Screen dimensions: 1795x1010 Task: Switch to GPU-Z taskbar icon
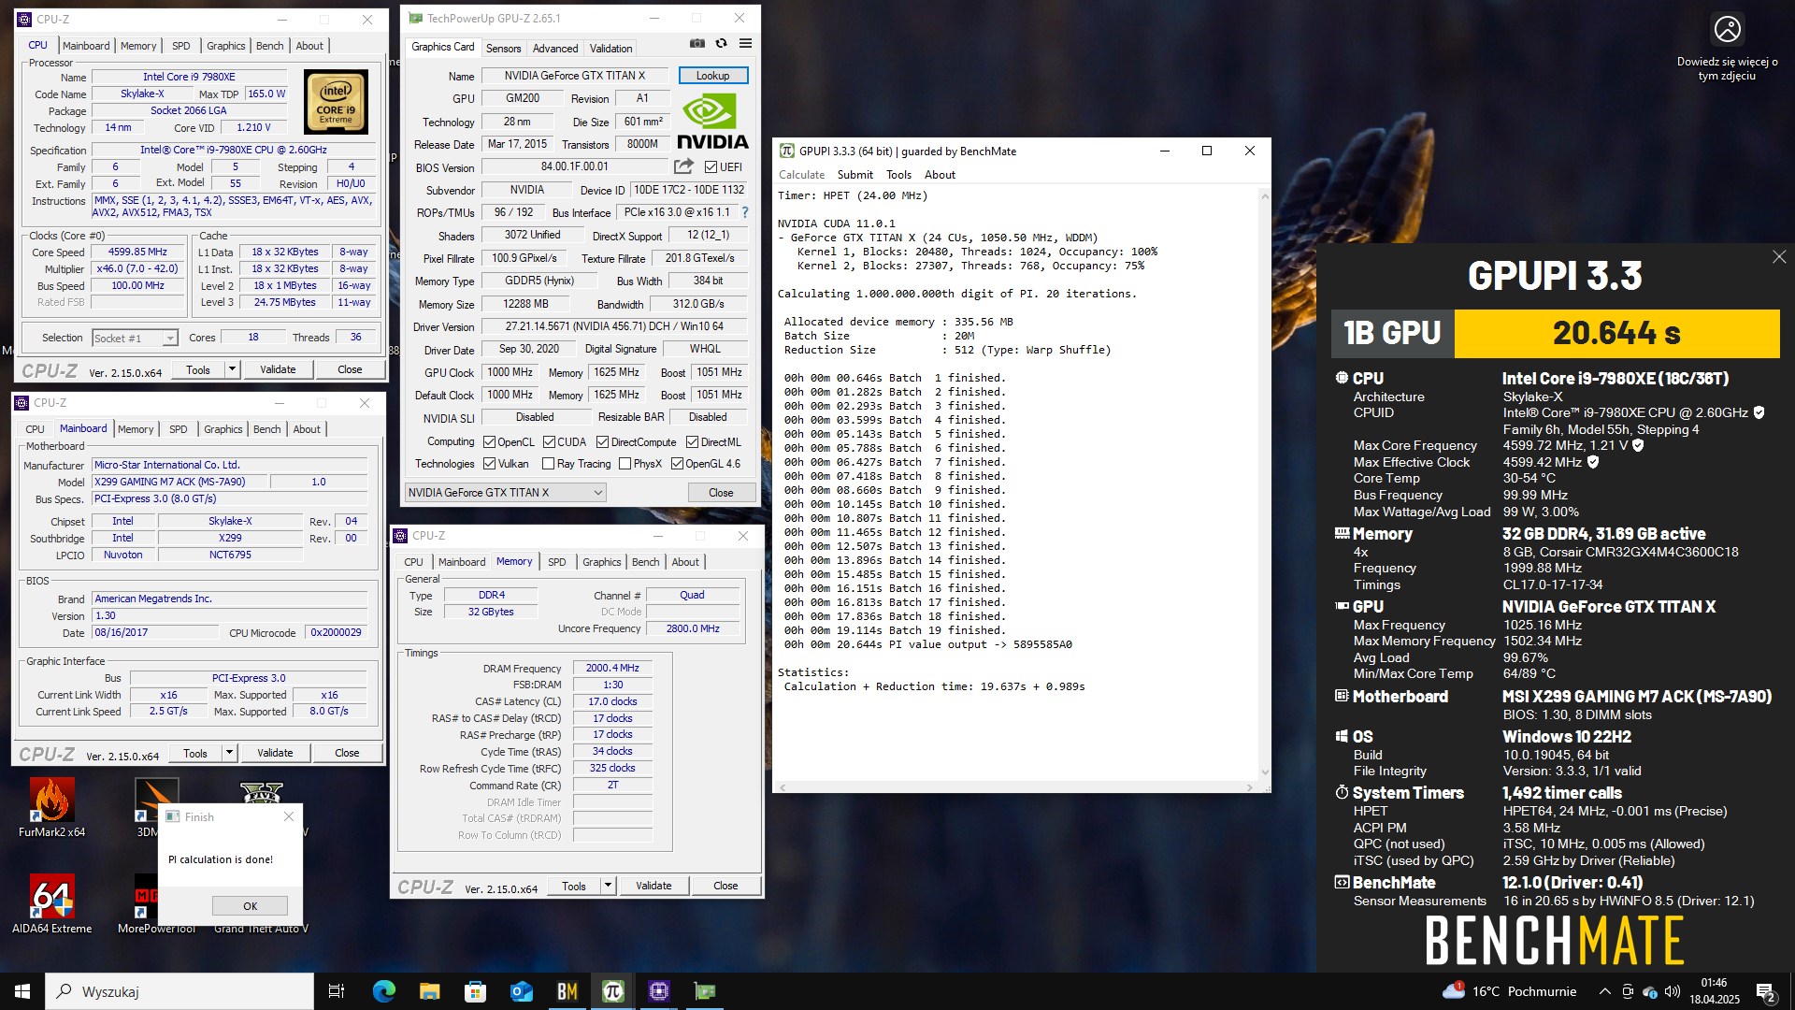pos(704,991)
